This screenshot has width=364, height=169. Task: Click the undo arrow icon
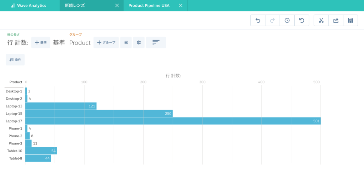(x=258, y=20)
